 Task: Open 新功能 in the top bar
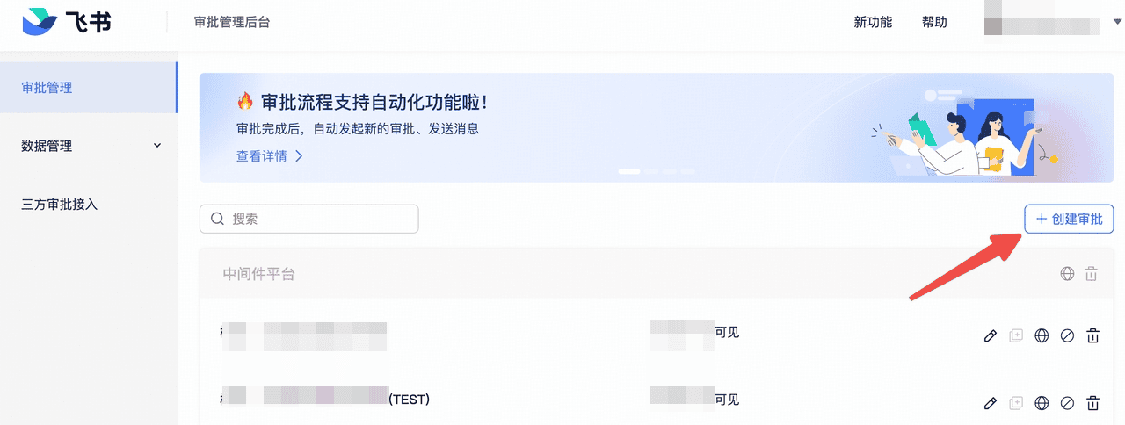click(x=873, y=22)
